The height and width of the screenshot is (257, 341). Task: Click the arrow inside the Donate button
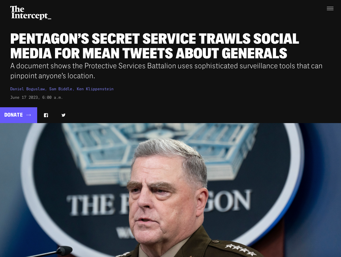[x=28, y=115]
